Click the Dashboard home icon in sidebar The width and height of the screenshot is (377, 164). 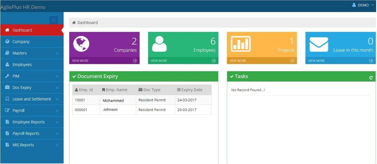pyautogui.click(x=7, y=30)
